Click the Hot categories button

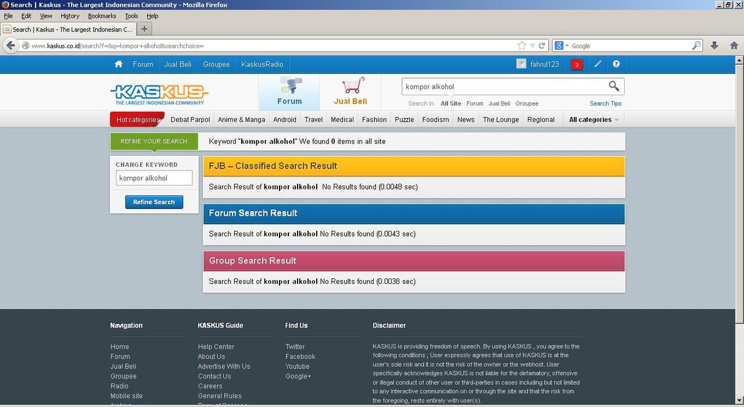click(x=137, y=119)
